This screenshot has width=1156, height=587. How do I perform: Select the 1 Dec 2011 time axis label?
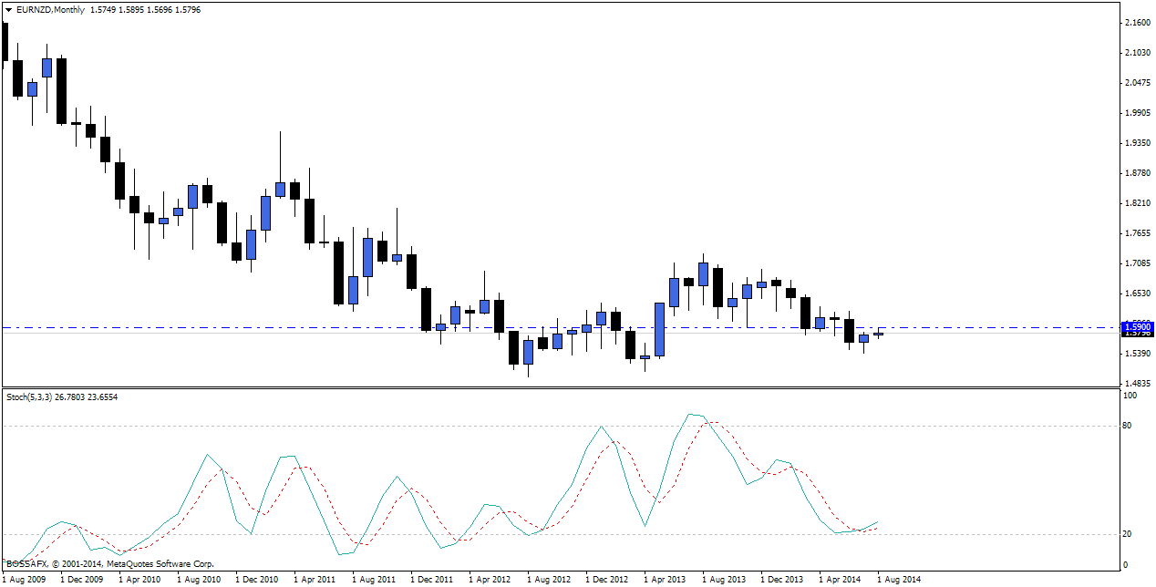click(432, 579)
